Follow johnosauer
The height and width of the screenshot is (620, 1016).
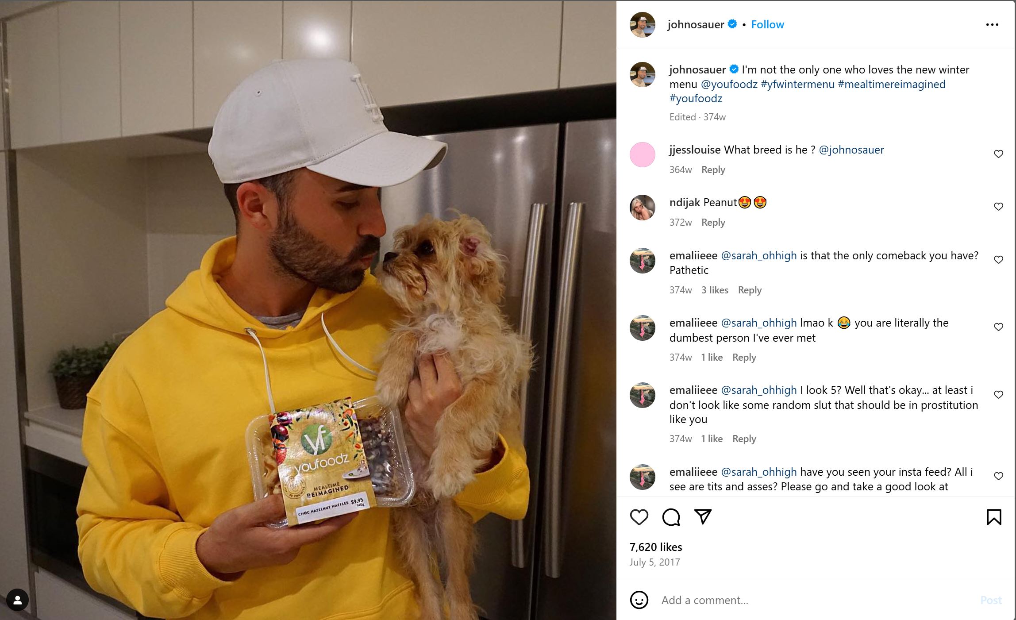click(x=767, y=24)
